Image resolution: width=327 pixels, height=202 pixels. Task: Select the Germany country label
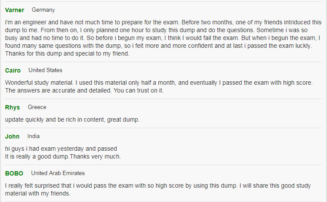click(43, 10)
